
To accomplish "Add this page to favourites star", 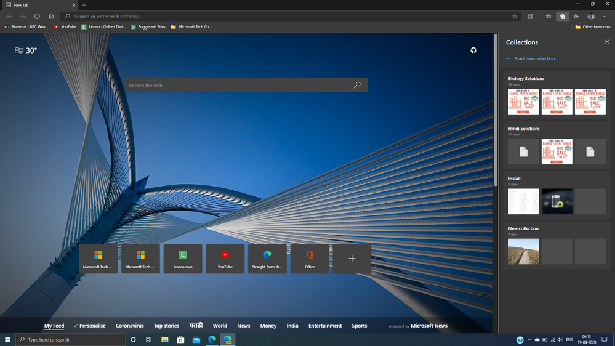I will tap(515, 17).
